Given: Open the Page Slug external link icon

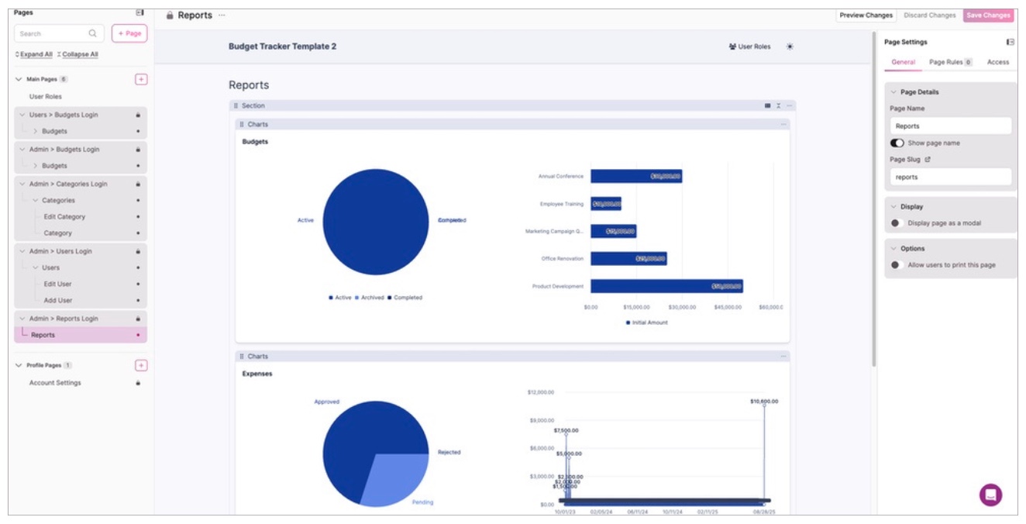Looking at the screenshot, I should tap(928, 160).
